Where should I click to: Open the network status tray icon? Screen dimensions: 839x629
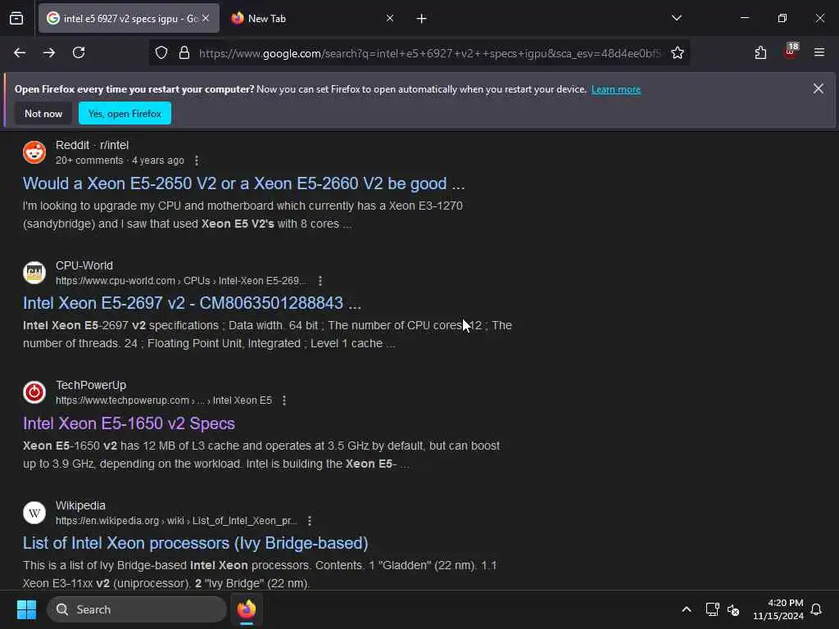tap(712, 609)
